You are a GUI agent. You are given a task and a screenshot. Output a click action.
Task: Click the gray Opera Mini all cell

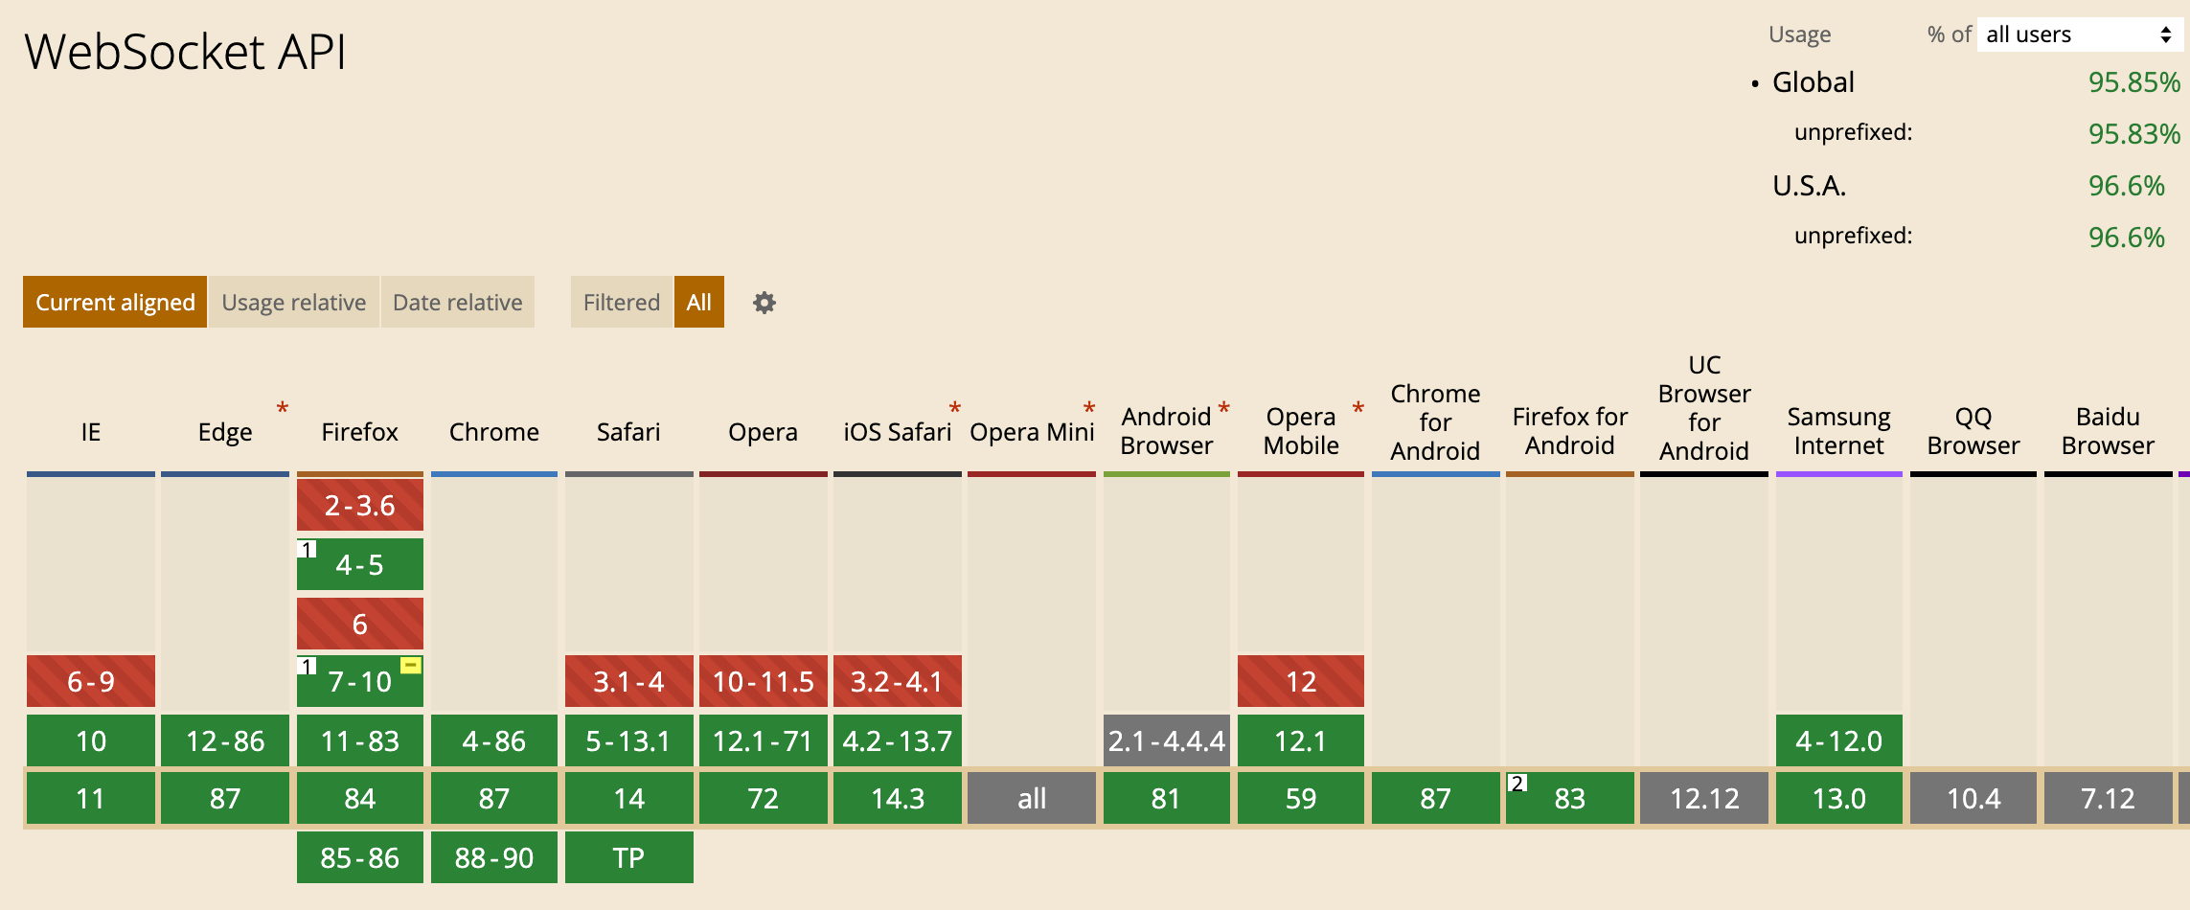(x=1032, y=798)
